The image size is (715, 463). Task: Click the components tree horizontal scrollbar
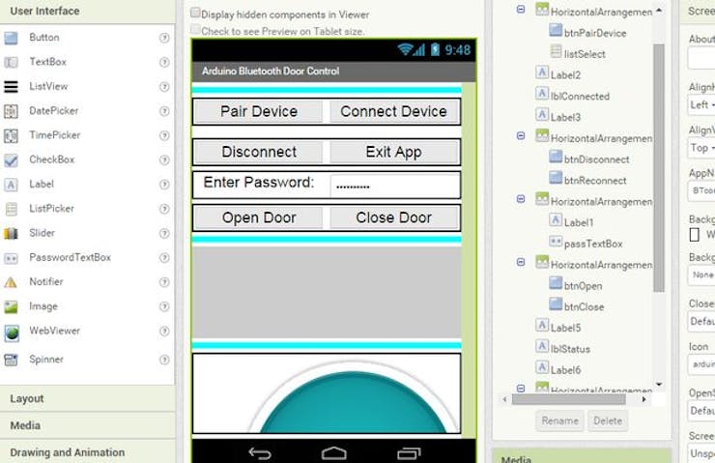[568, 399]
